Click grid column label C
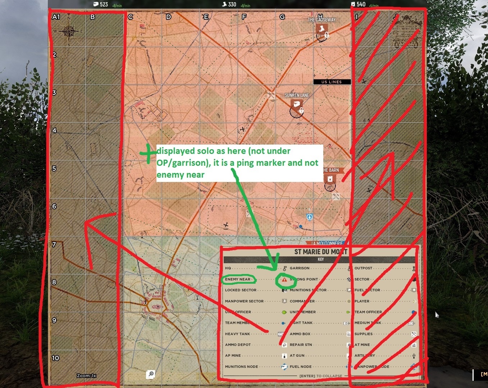Viewport: 488px width, 388px height. (x=131, y=17)
